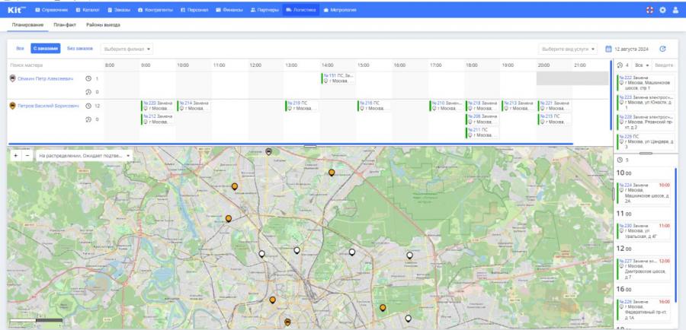
Task: Click clock icon with count 5 in right panel
Action: pos(620,160)
